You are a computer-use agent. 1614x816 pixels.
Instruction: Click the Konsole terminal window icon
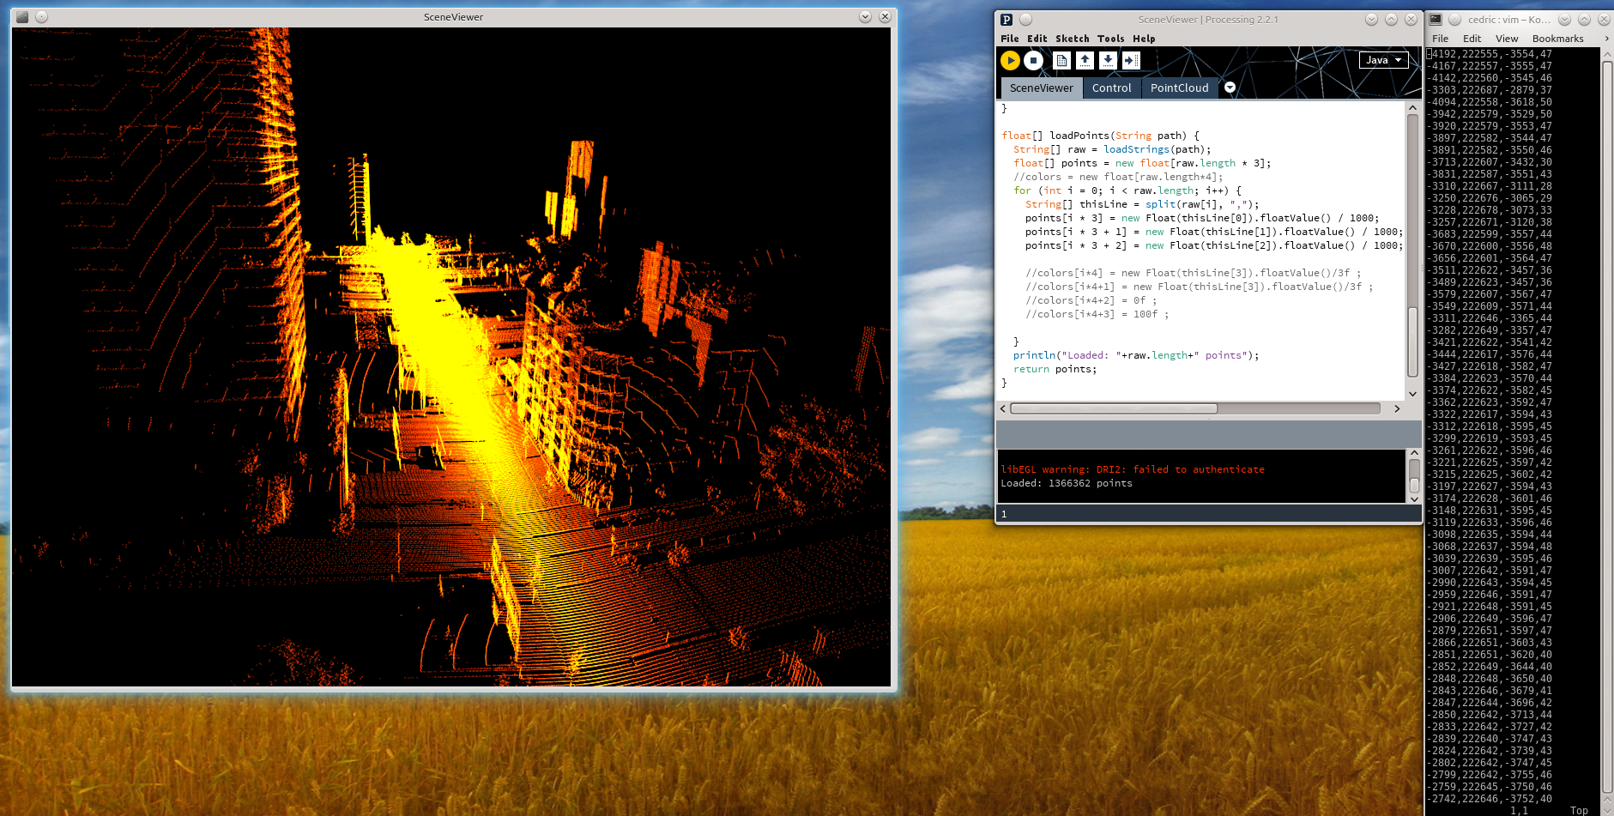1436,19
